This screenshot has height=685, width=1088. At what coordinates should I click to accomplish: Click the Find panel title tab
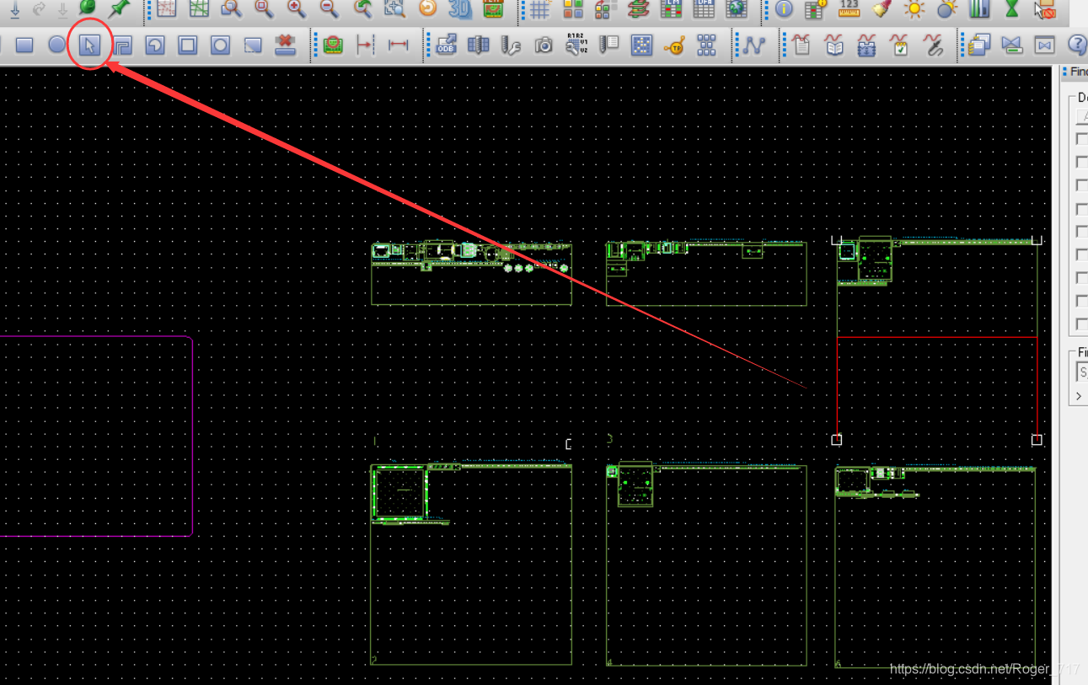click(1077, 72)
